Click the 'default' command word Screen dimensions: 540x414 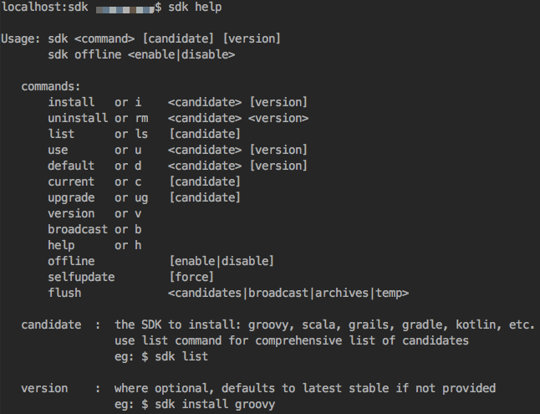(x=71, y=166)
